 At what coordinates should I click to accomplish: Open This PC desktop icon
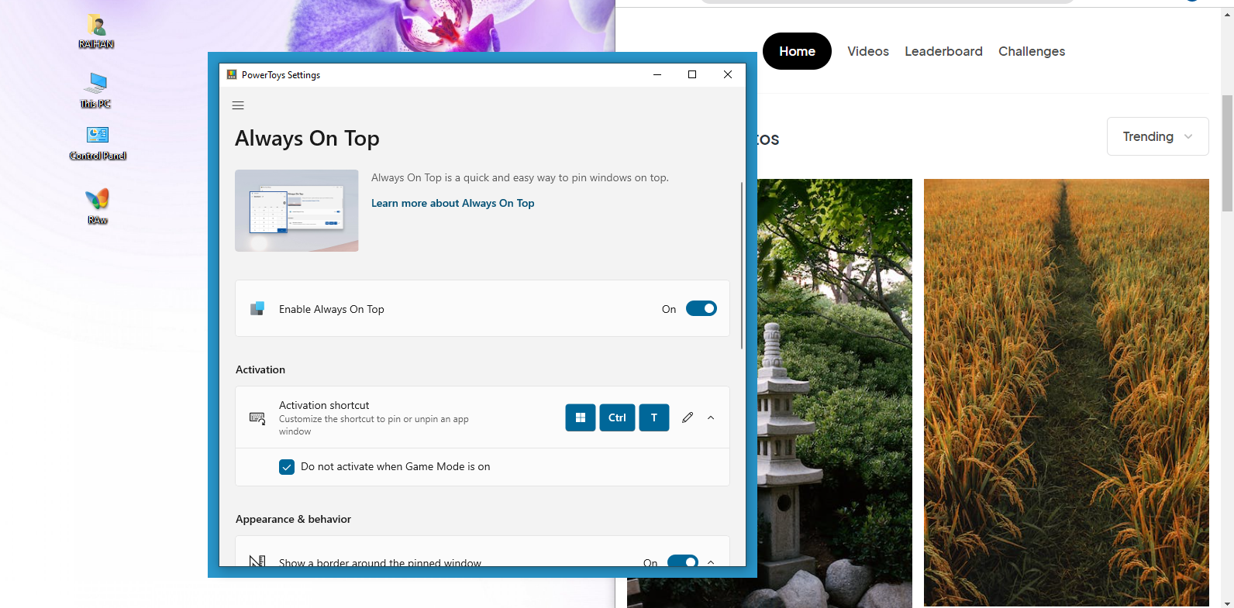point(96,91)
